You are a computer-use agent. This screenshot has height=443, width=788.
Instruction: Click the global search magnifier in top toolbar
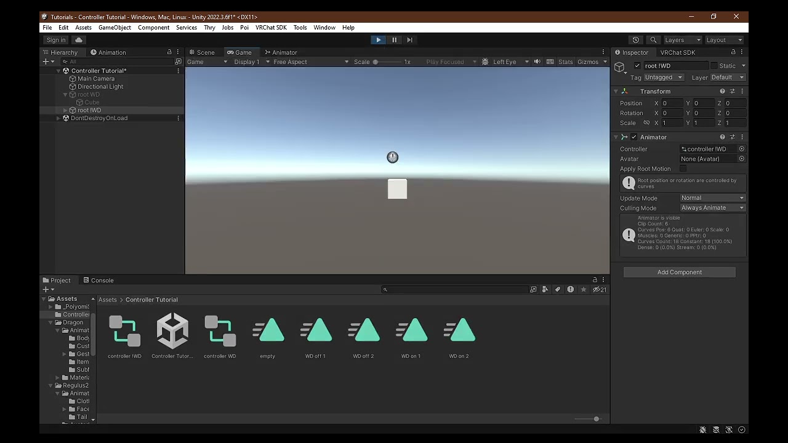point(653,40)
